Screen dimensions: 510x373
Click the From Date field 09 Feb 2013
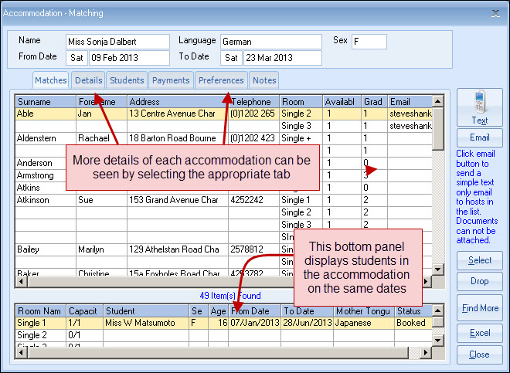coord(128,58)
